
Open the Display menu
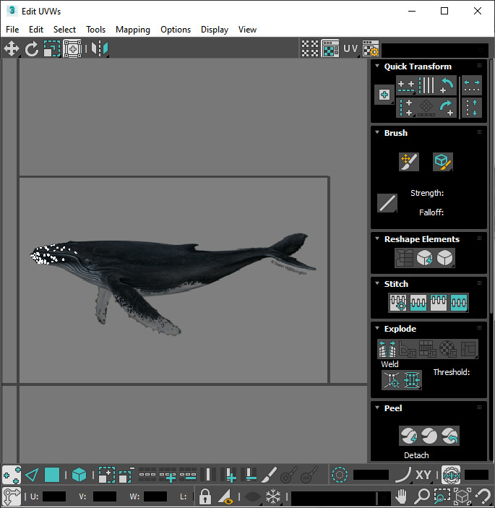pyautogui.click(x=215, y=30)
